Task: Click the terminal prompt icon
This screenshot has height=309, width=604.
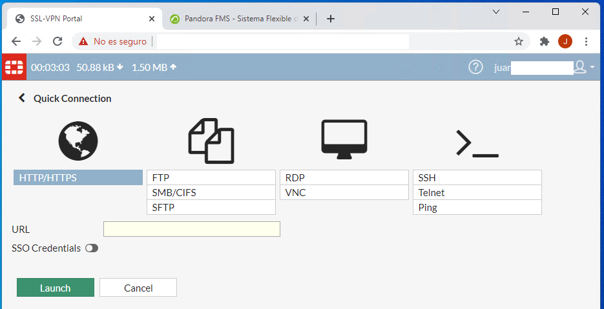Action: pos(477,143)
